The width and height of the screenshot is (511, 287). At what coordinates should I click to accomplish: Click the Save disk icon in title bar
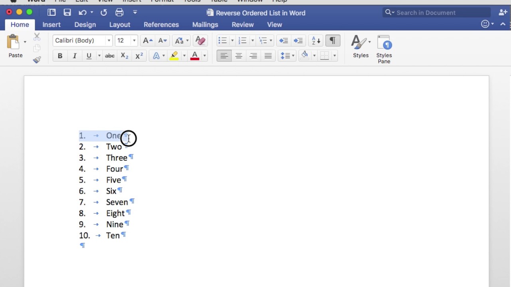[x=67, y=13]
